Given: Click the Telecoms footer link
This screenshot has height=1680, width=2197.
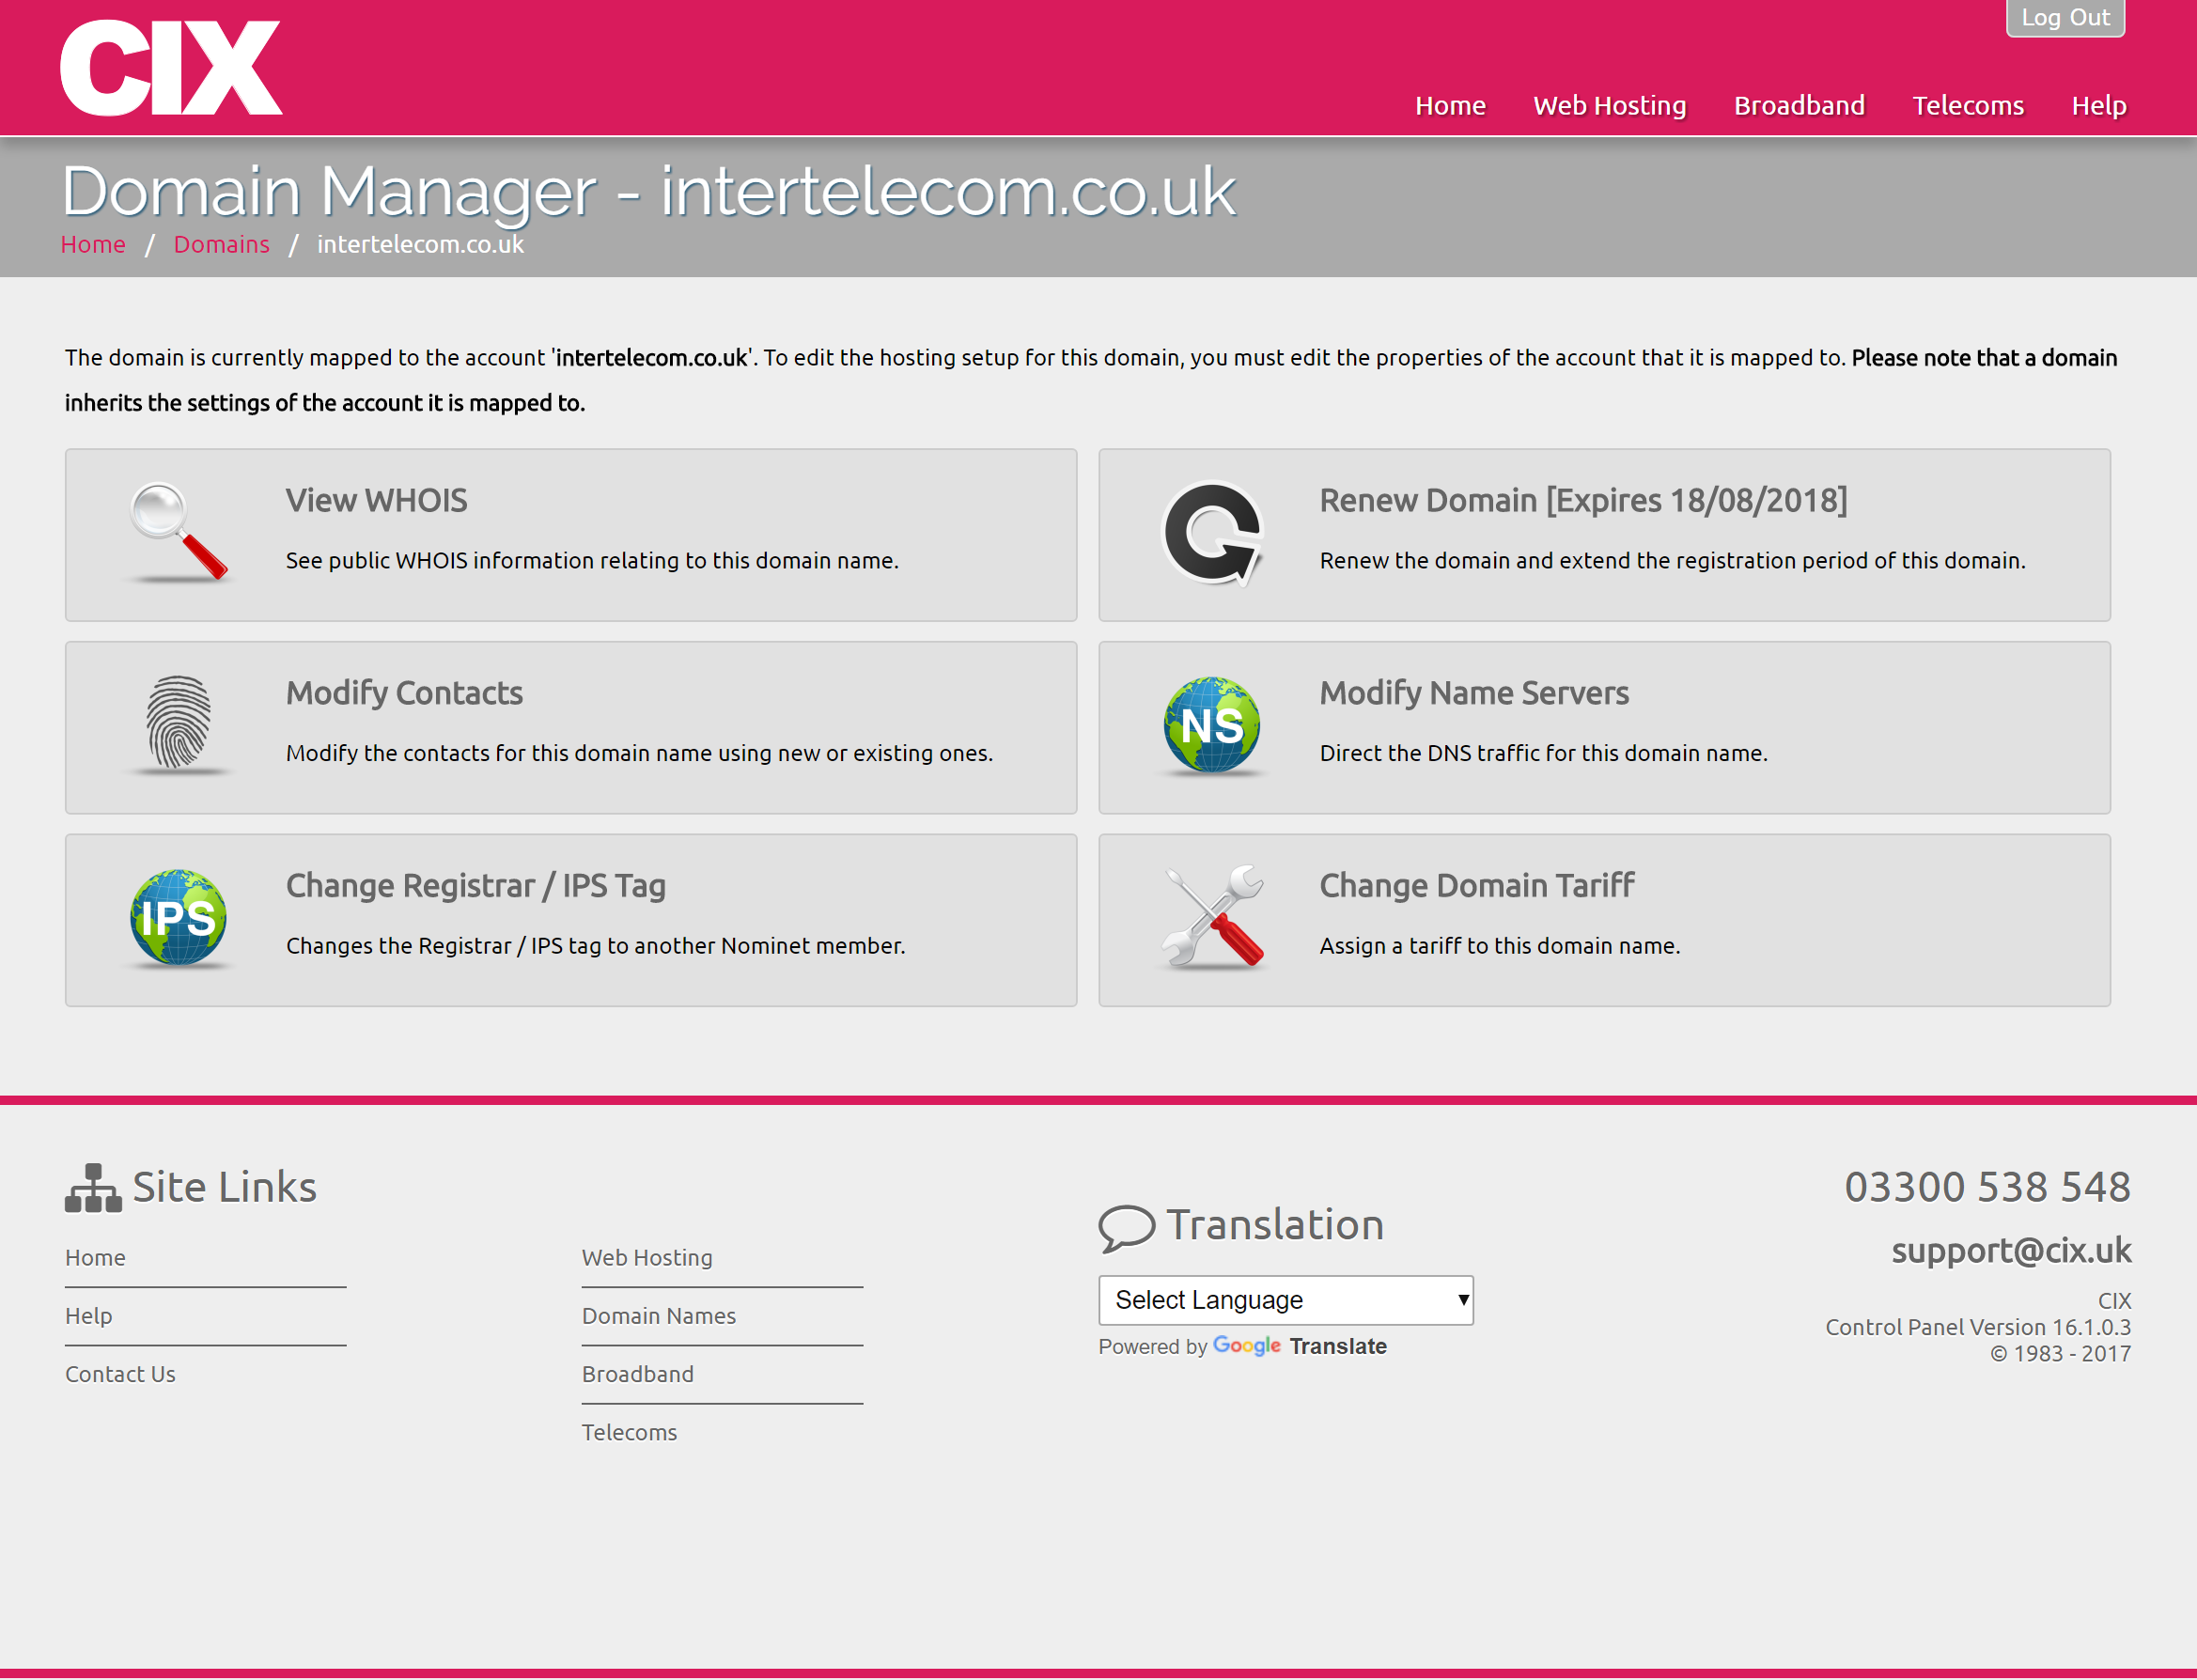Looking at the screenshot, I should coord(629,1432).
